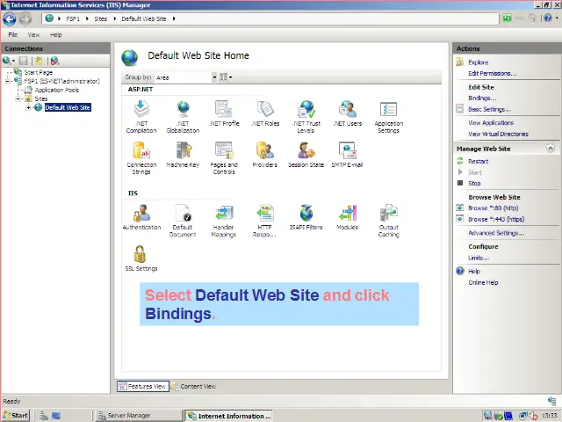
Task: Collapse the FSP1 server node
Action: (8, 82)
